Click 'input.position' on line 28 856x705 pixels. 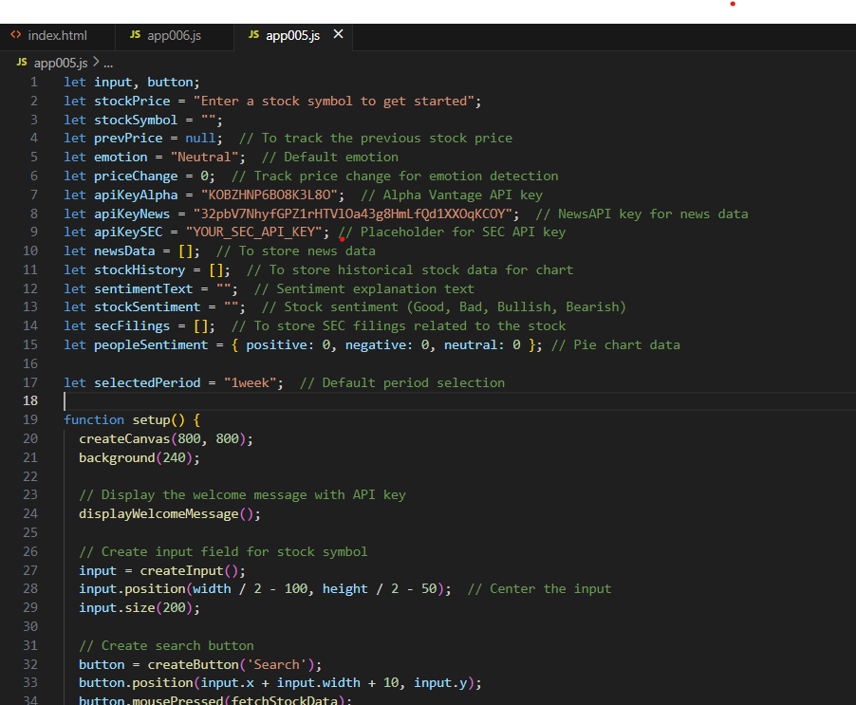pyautogui.click(x=132, y=589)
